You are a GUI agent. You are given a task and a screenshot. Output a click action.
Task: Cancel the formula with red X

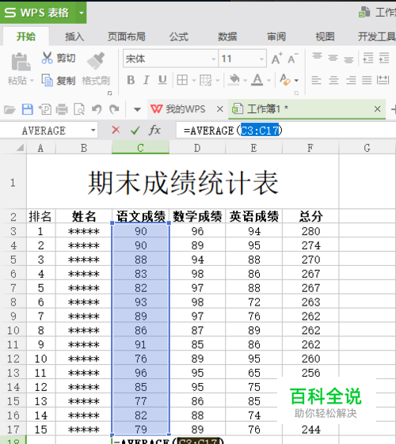pos(116,131)
